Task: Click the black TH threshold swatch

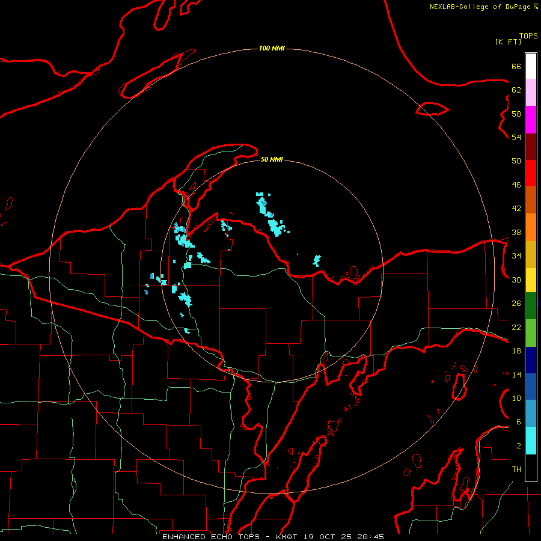Action: pos(531,468)
